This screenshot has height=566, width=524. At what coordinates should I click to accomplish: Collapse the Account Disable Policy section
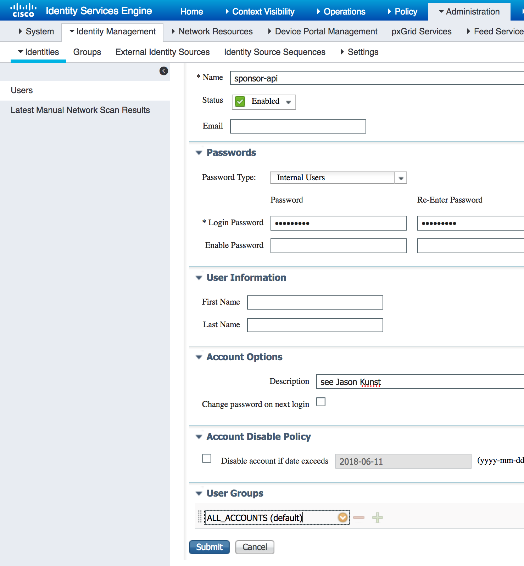click(x=199, y=437)
